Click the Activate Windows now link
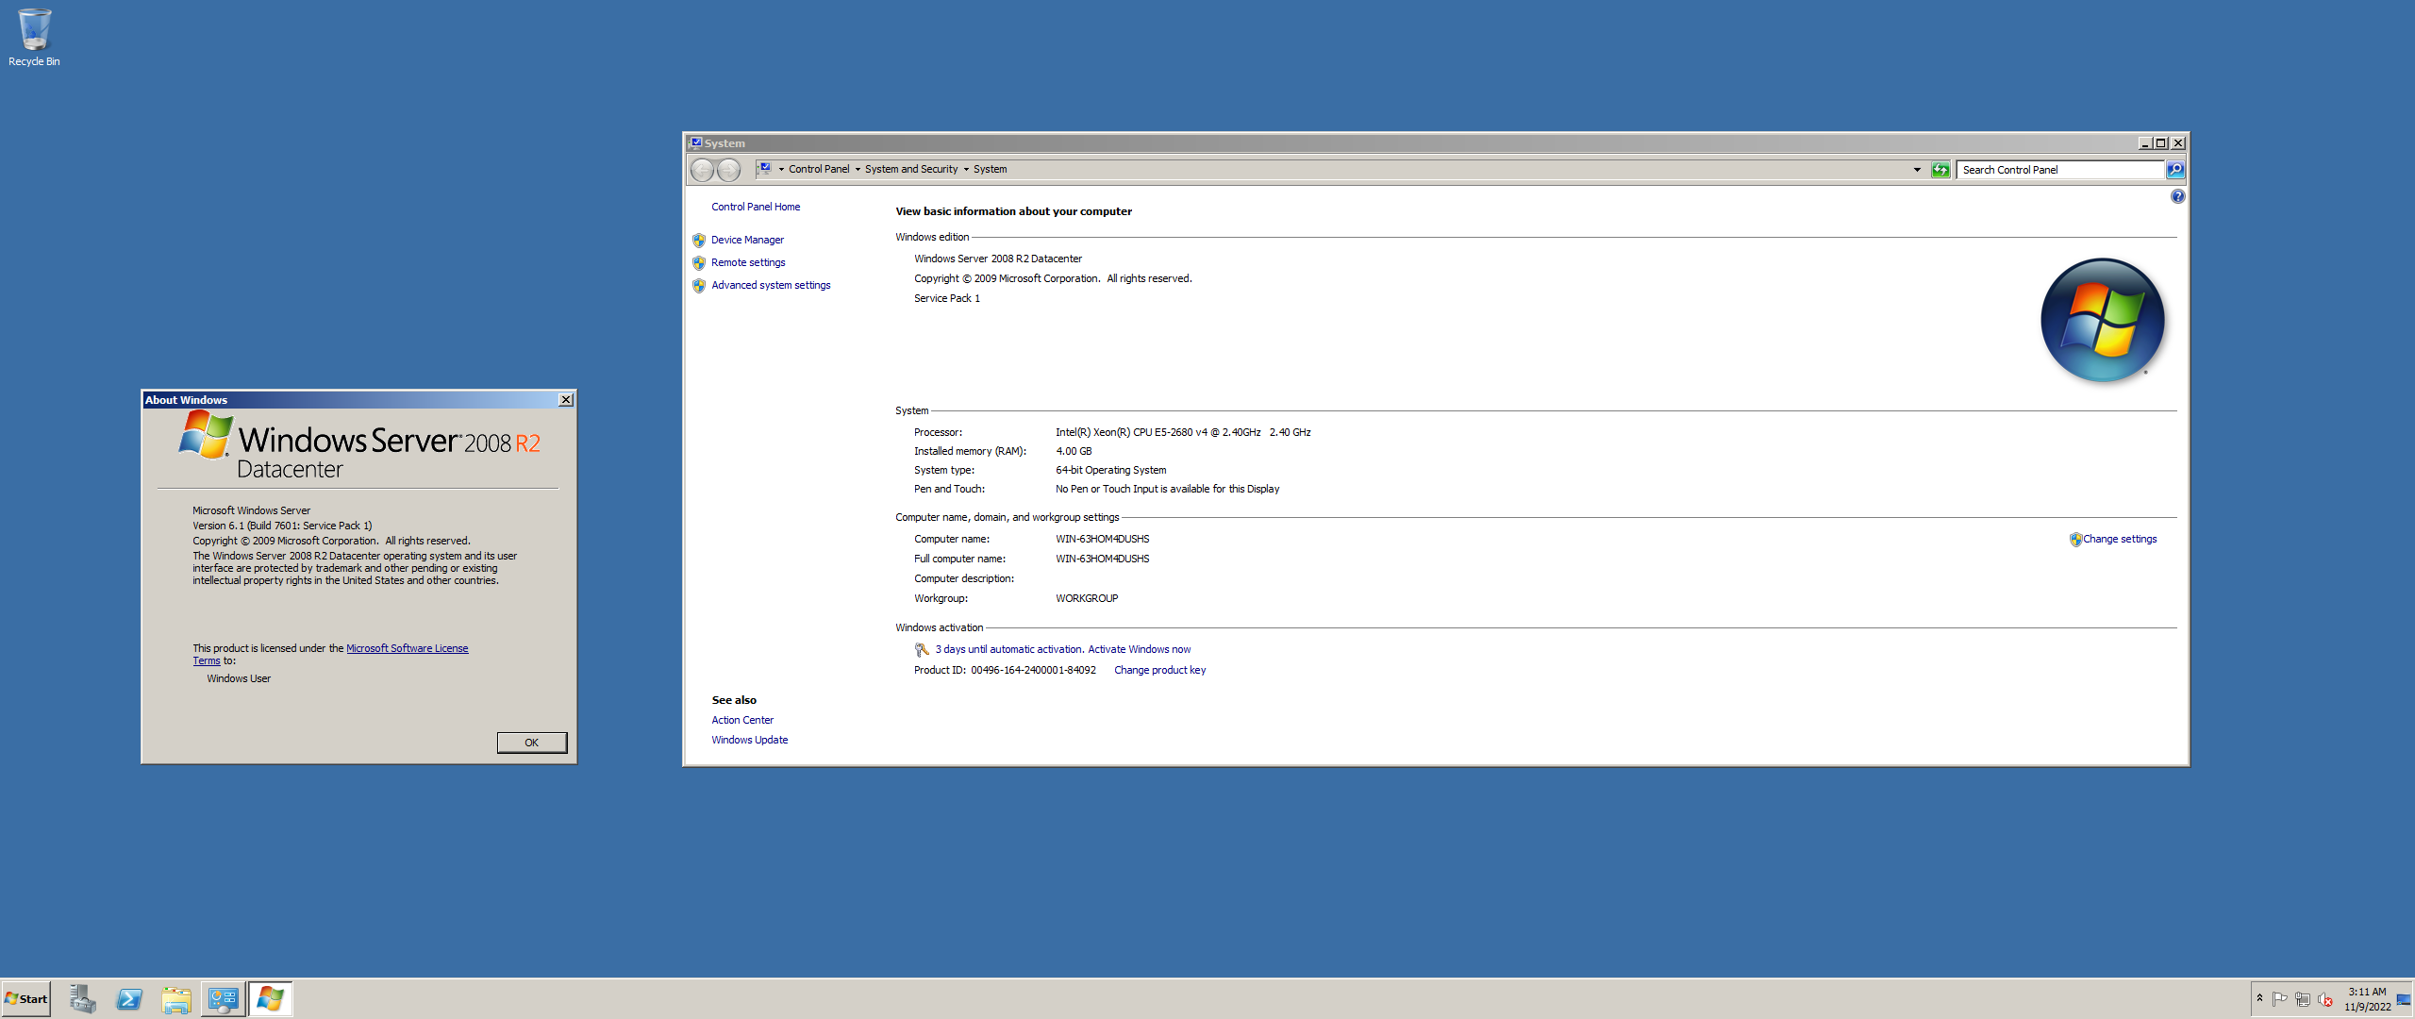The height and width of the screenshot is (1019, 2415). pyautogui.click(x=1139, y=650)
